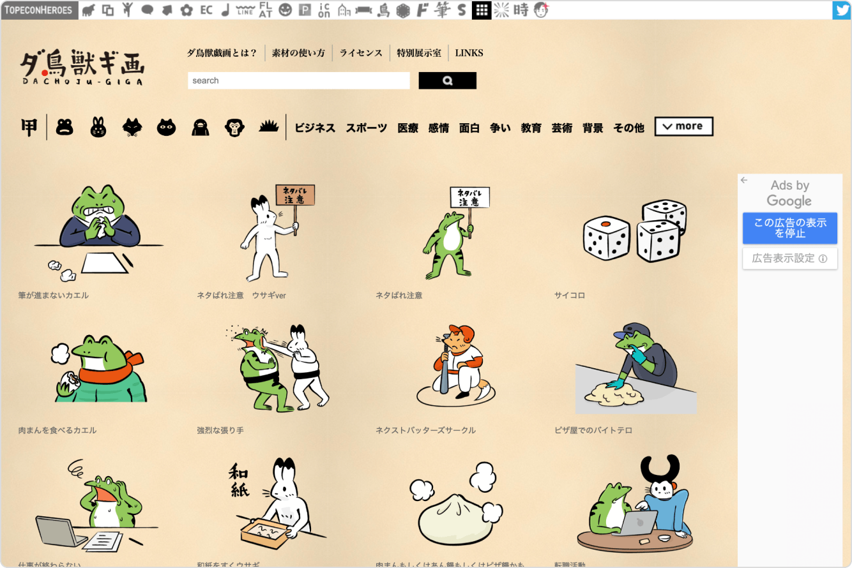This screenshot has width=852, height=568.
Task: Open the frog character category
Action: pos(65,127)
